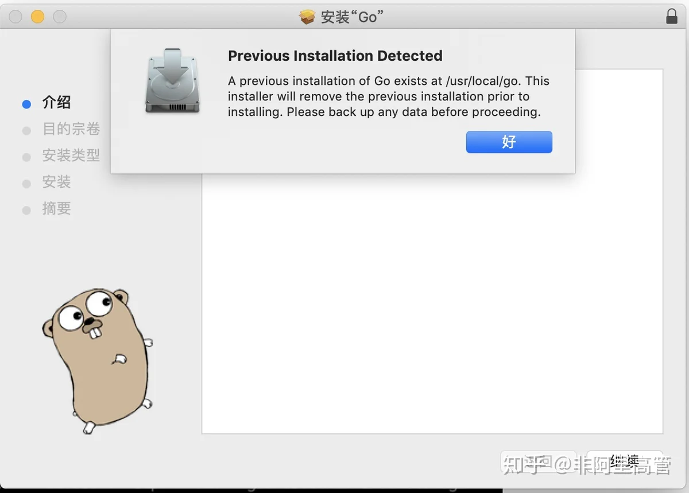Click the 安装“Go” window title text

coord(352,17)
